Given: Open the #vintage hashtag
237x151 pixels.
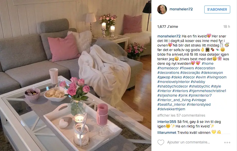Looking at the screenshot, I should 199,100.
